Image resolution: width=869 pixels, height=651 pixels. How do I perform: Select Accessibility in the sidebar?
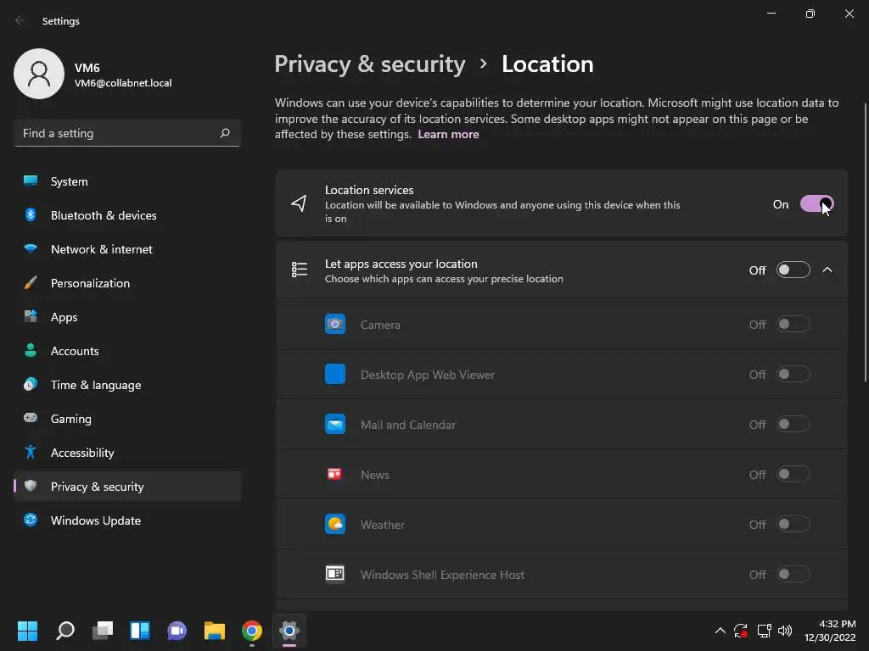tap(81, 453)
